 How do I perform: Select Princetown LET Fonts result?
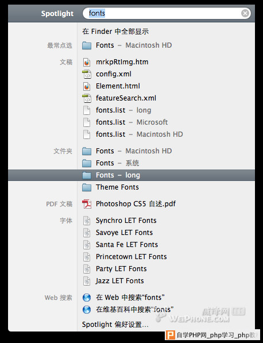click(131, 257)
